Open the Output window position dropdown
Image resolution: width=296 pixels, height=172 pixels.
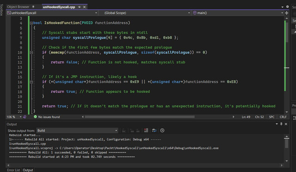click(x=277, y=124)
